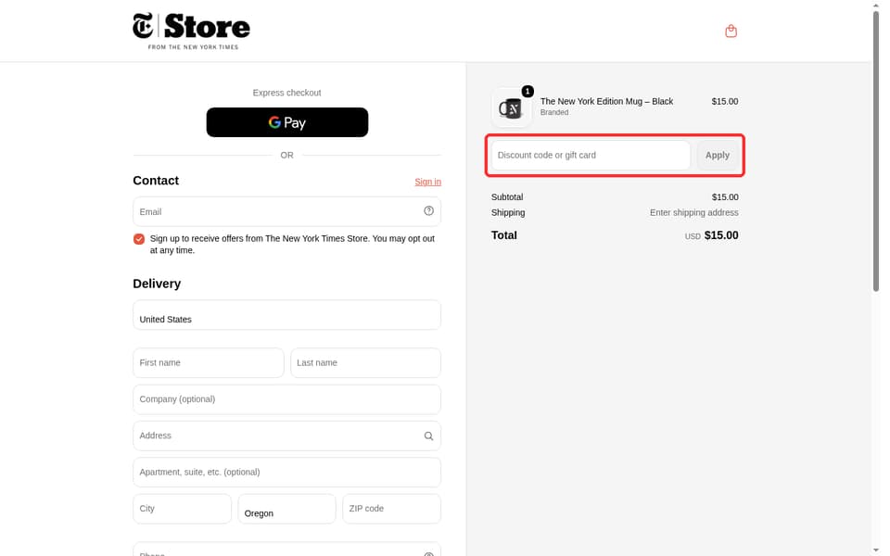890x556 pixels.
Task: Click the New York Times Store logo
Action: point(191,32)
